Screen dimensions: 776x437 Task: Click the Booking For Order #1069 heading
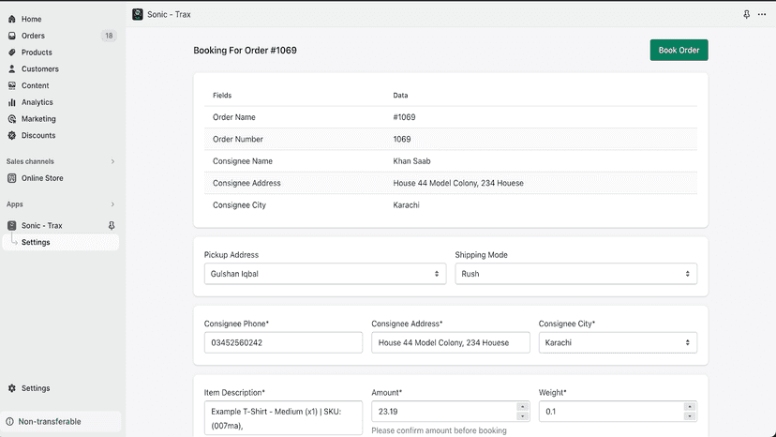coord(245,51)
